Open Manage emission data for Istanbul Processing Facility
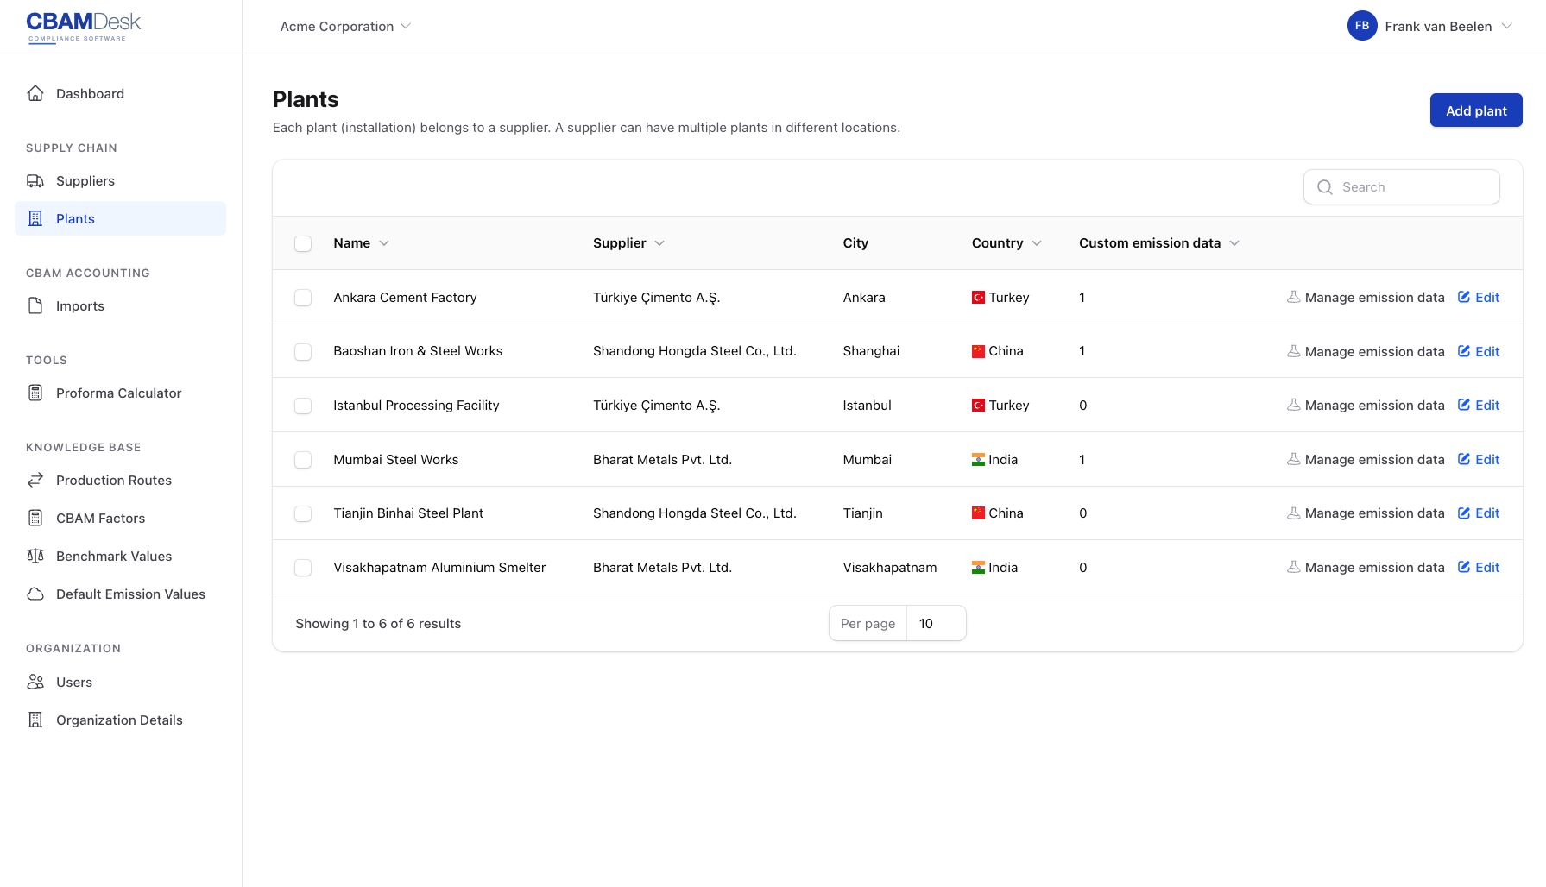Image resolution: width=1546 pixels, height=887 pixels. pos(1366,405)
